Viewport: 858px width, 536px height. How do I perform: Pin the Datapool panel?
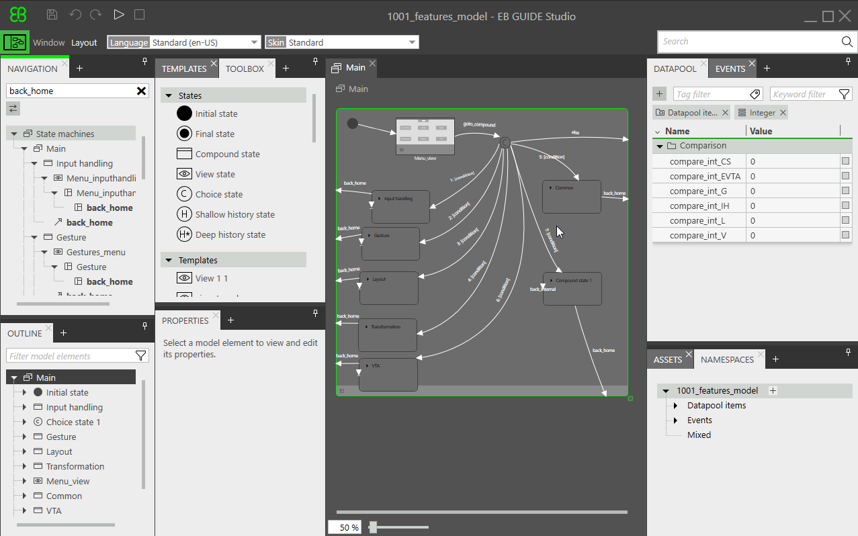click(x=849, y=62)
